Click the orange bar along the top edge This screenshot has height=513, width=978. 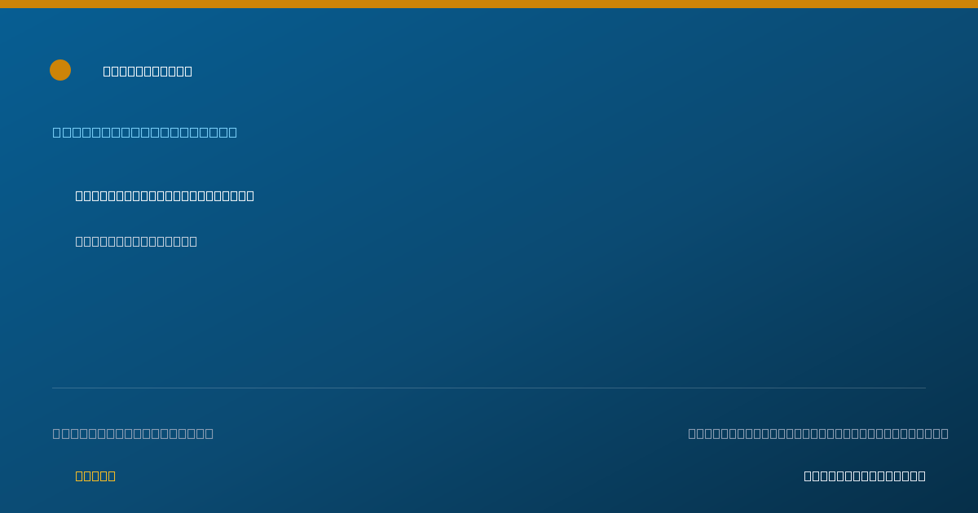[489, 4]
